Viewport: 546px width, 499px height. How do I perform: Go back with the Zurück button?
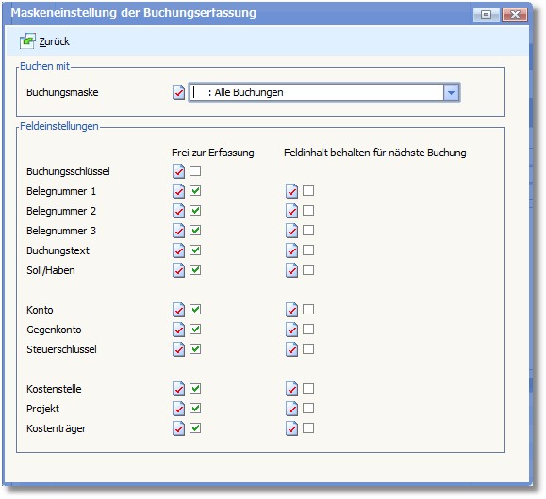[x=44, y=41]
